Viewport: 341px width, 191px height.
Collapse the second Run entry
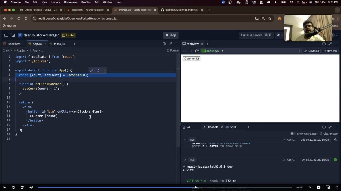[185, 160]
